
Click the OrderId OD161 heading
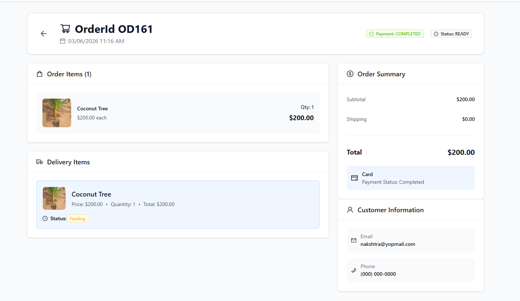coord(114,29)
